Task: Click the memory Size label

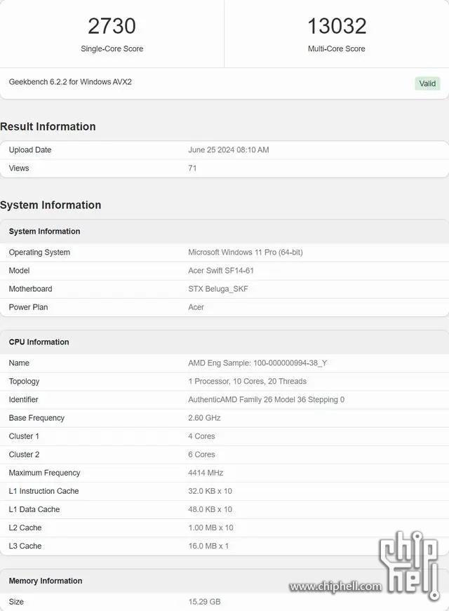Action: click(16, 602)
